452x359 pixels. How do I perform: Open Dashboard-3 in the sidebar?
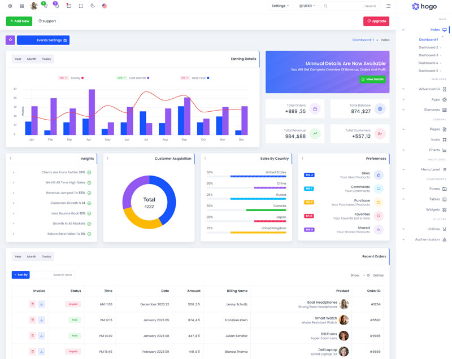[428, 55]
